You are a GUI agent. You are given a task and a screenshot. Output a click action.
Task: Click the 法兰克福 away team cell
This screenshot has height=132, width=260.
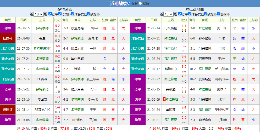click(x=78, y=28)
